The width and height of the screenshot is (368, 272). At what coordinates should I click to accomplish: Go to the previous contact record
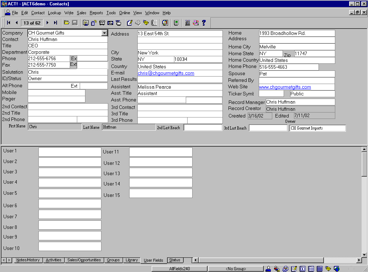[16, 23]
